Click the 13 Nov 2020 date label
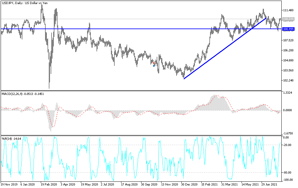Viewport: 298px width, 188px height. click(x=169, y=184)
